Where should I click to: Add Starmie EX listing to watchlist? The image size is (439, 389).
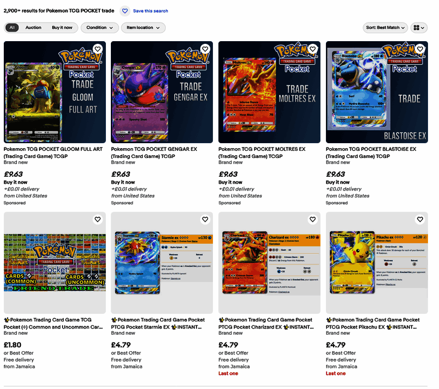pyautogui.click(x=205, y=219)
